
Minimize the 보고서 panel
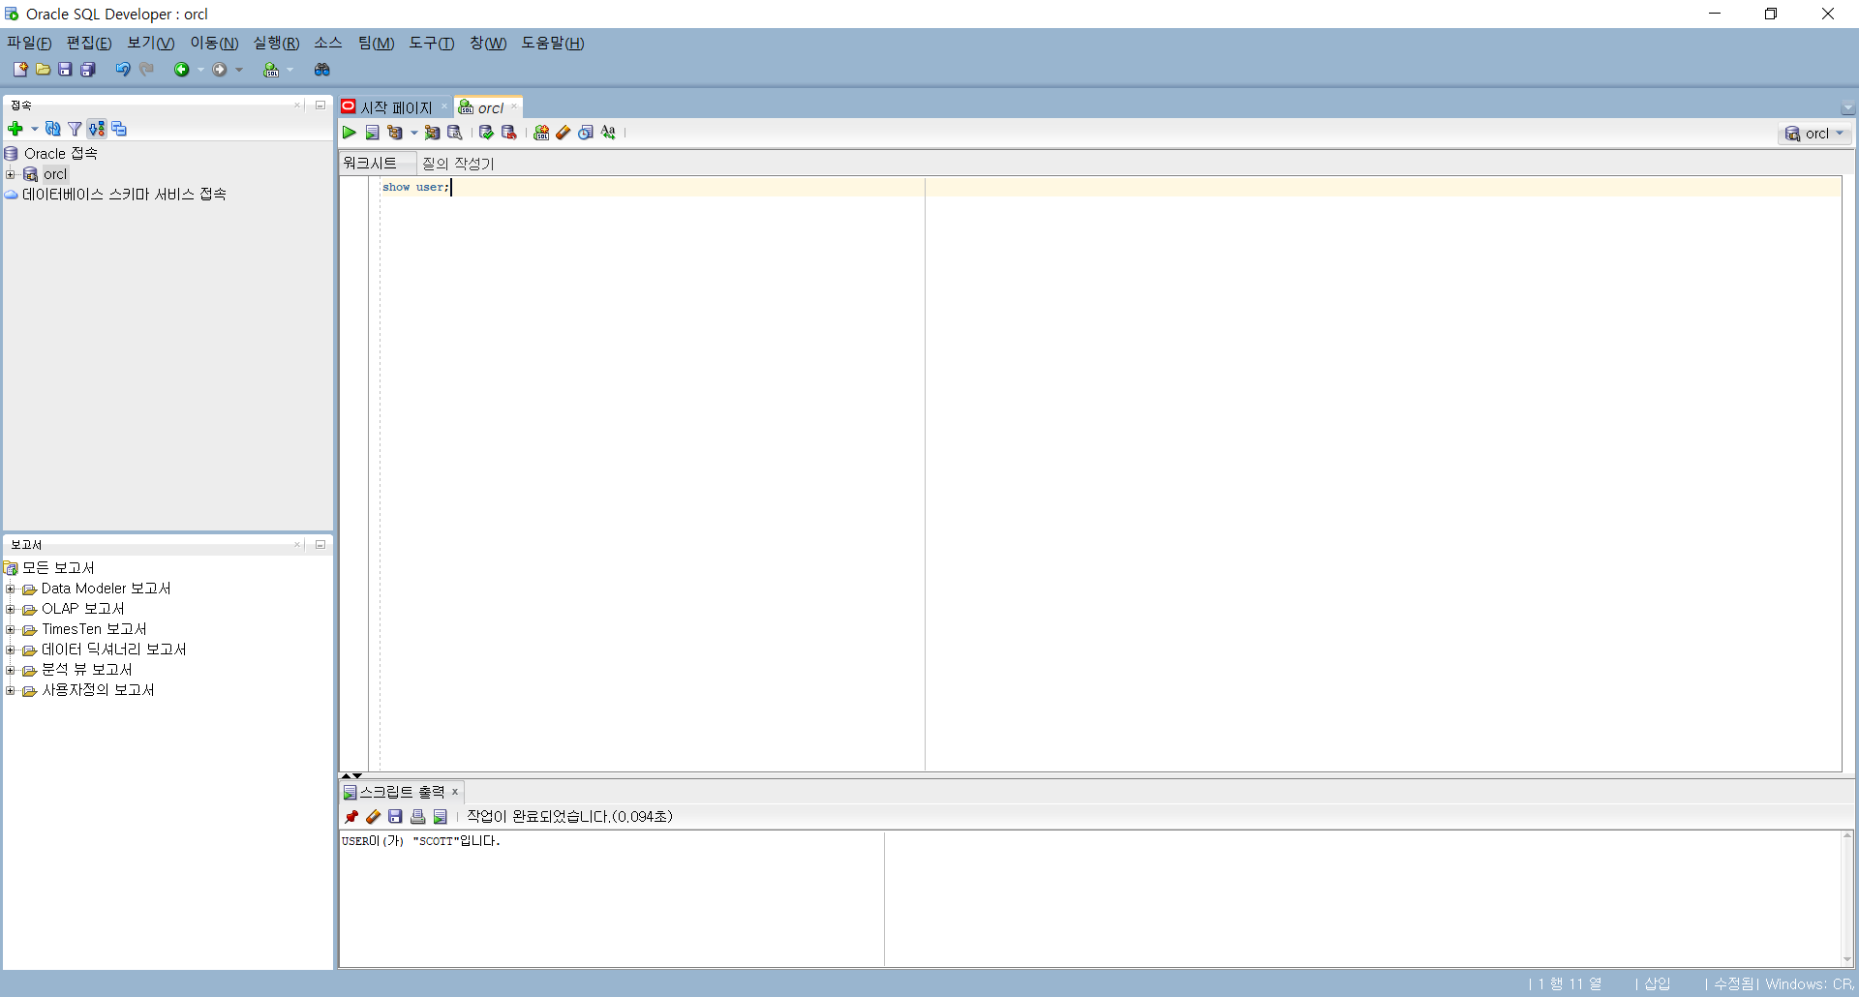(x=320, y=544)
